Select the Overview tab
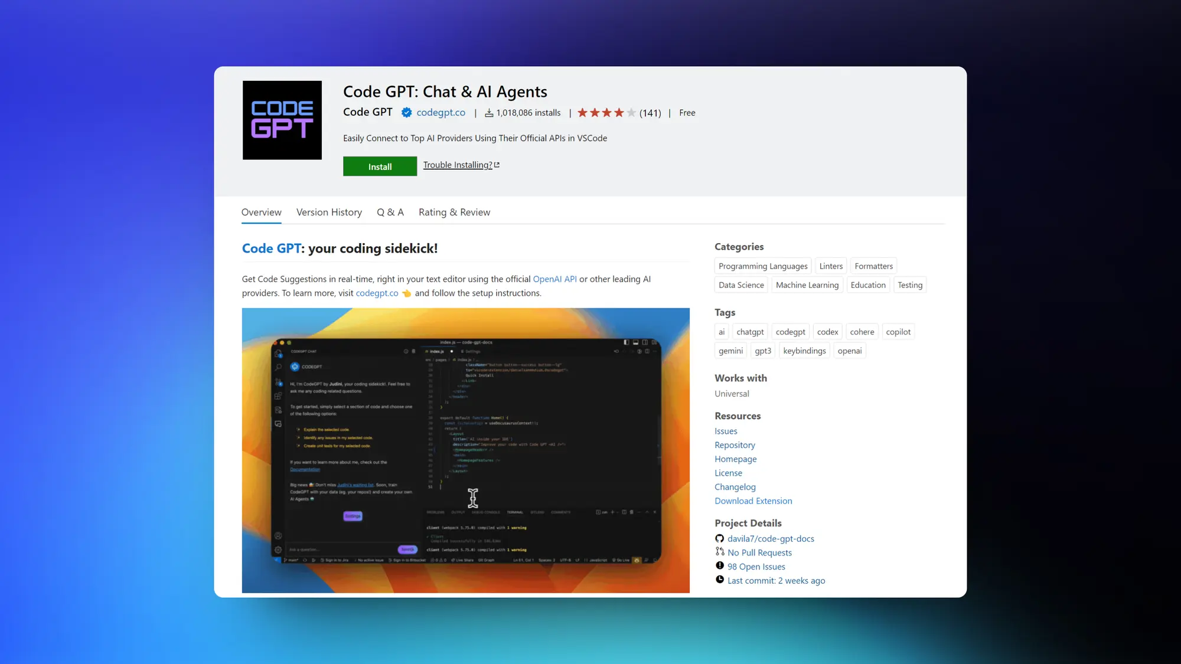The image size is (1181, 664). (261, 212)
